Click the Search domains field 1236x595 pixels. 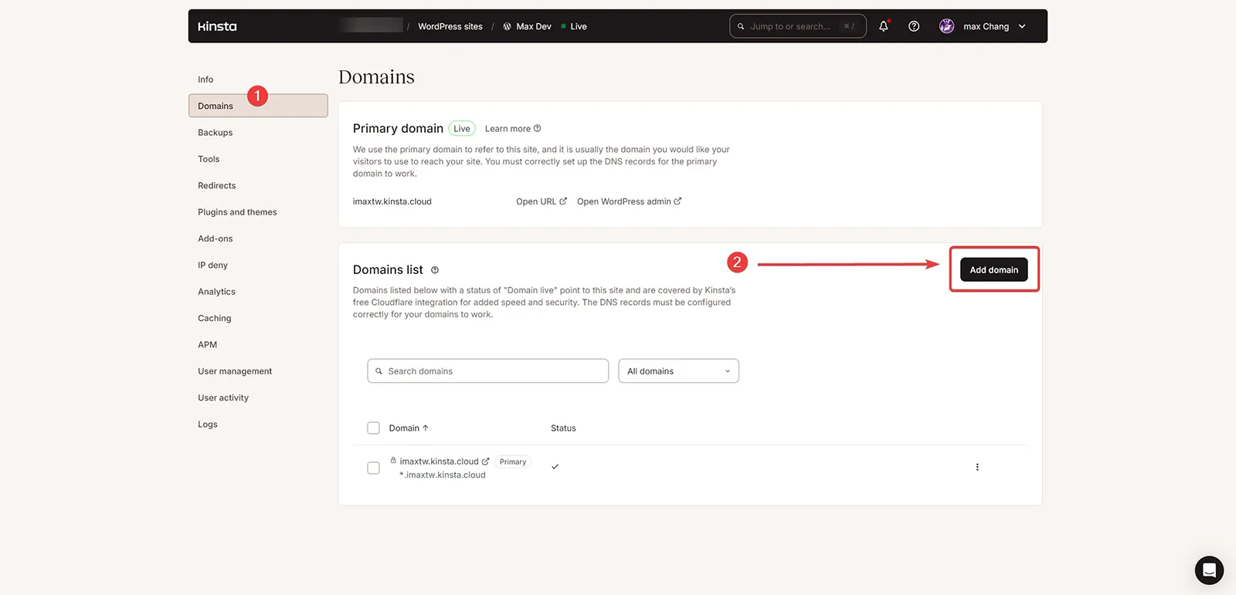488,371
